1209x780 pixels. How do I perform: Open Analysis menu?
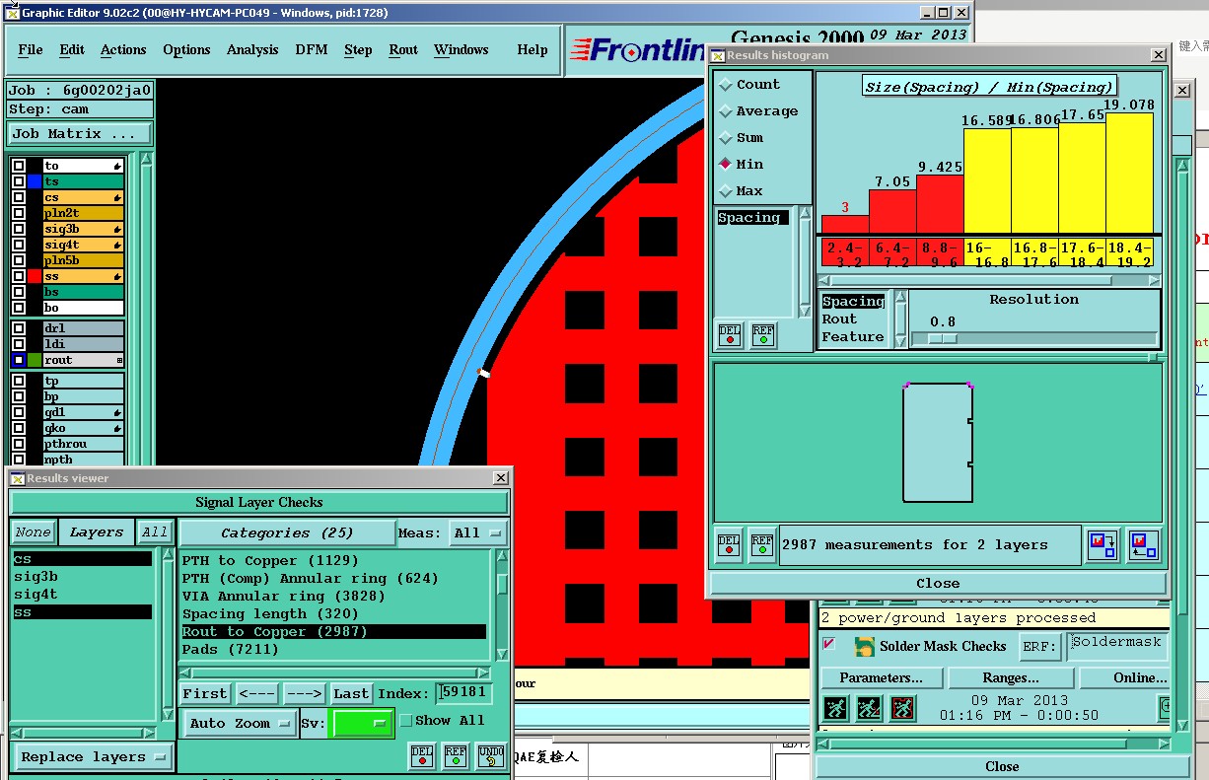(x=252, y=49)
